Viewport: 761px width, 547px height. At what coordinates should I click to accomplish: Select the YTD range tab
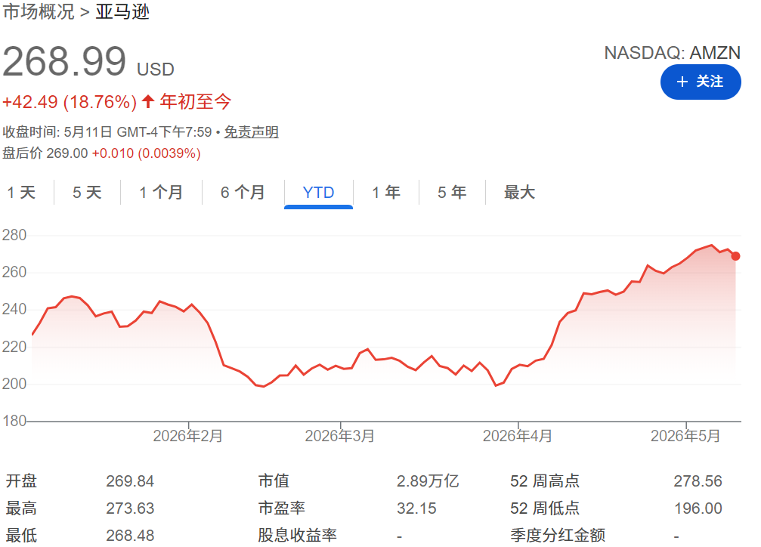[318, 193]
